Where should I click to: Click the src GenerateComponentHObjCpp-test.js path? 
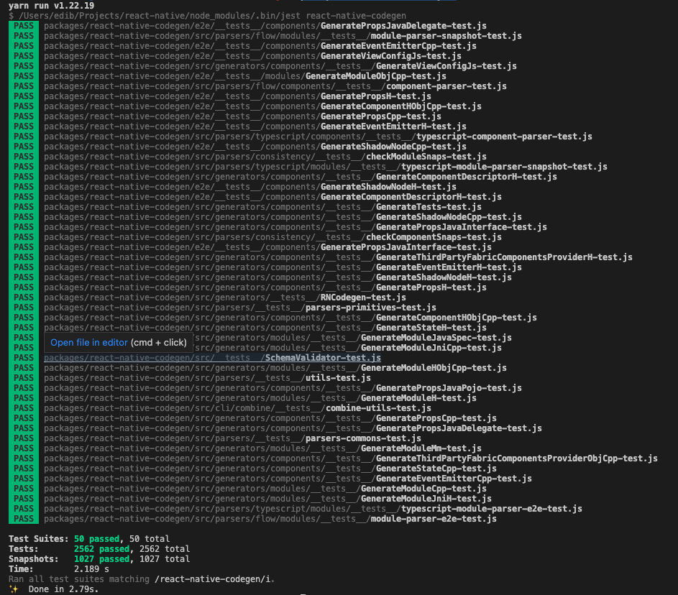point(290,318)
